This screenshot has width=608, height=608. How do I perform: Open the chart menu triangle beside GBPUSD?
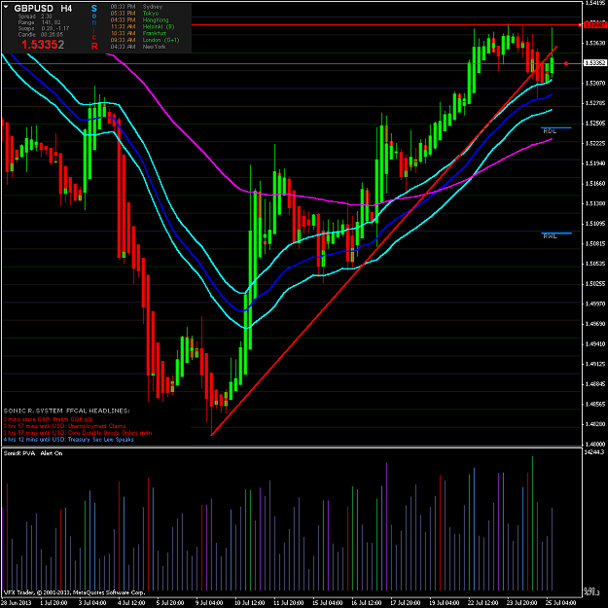coord(6,7)
